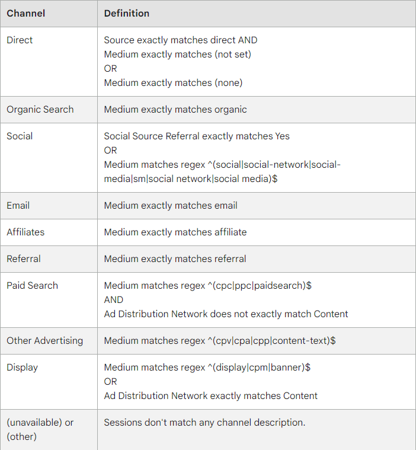
Task: Click the Definition column header
Action: 126,13
